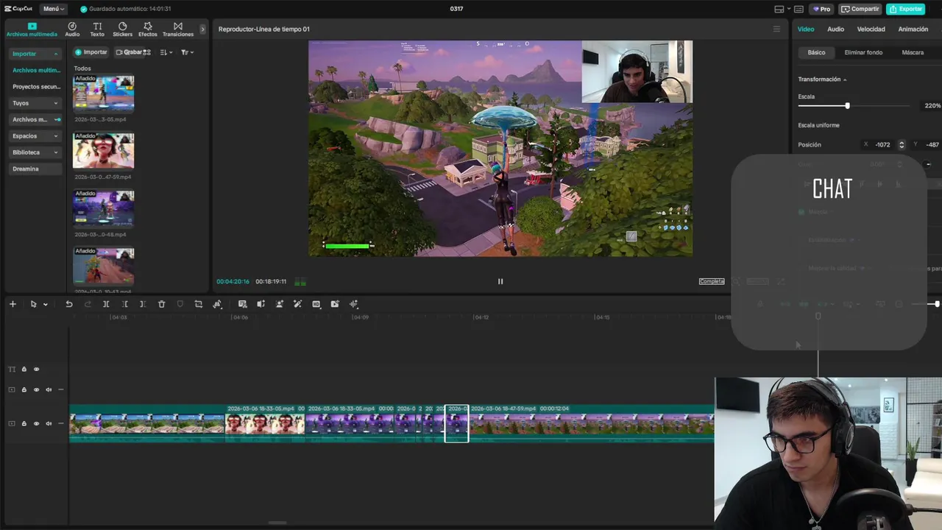Click the Compartir button
Screen dimensions: 942x530
point(860,9)
